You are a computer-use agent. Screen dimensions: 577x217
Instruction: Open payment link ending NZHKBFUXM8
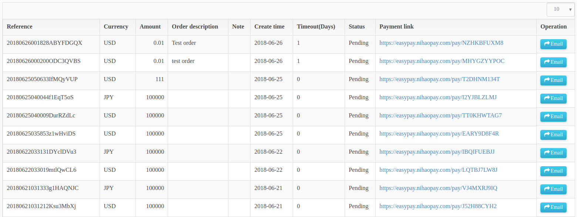point(441,43)
